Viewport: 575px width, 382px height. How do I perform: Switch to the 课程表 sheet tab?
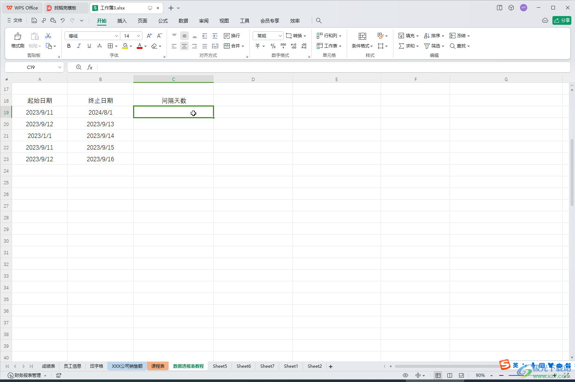158,366
